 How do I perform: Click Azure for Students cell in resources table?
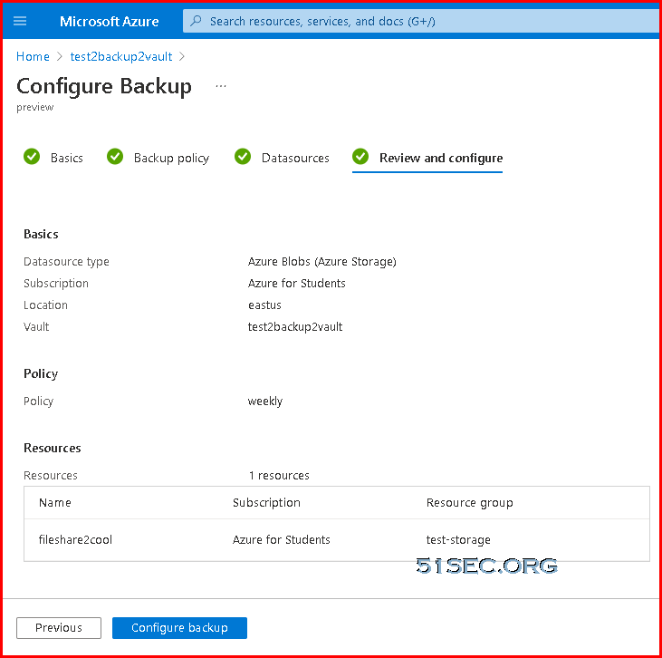(281, 539)
